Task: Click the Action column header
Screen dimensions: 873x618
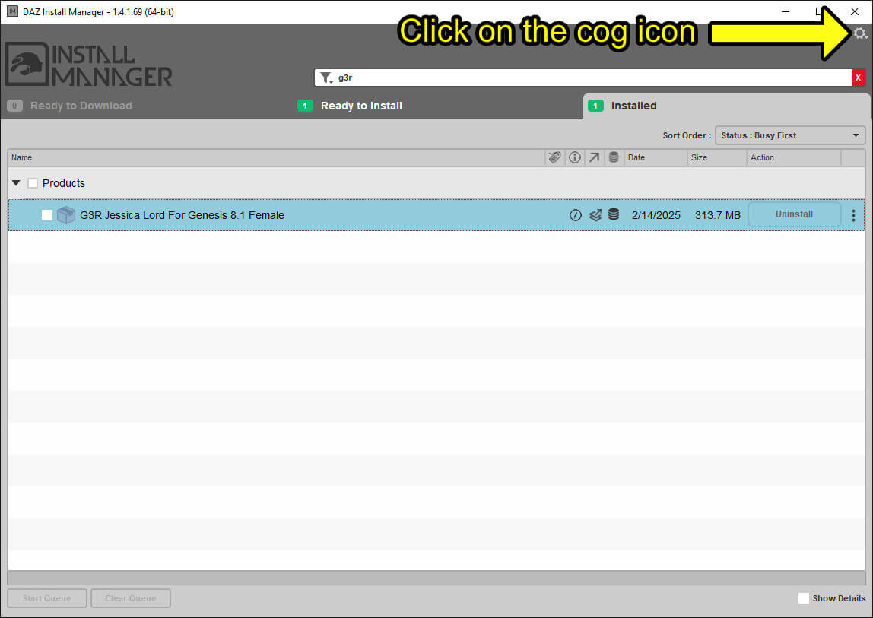Action: coord(793,157)
